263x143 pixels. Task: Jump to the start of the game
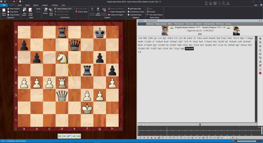[x=60, y=136]
